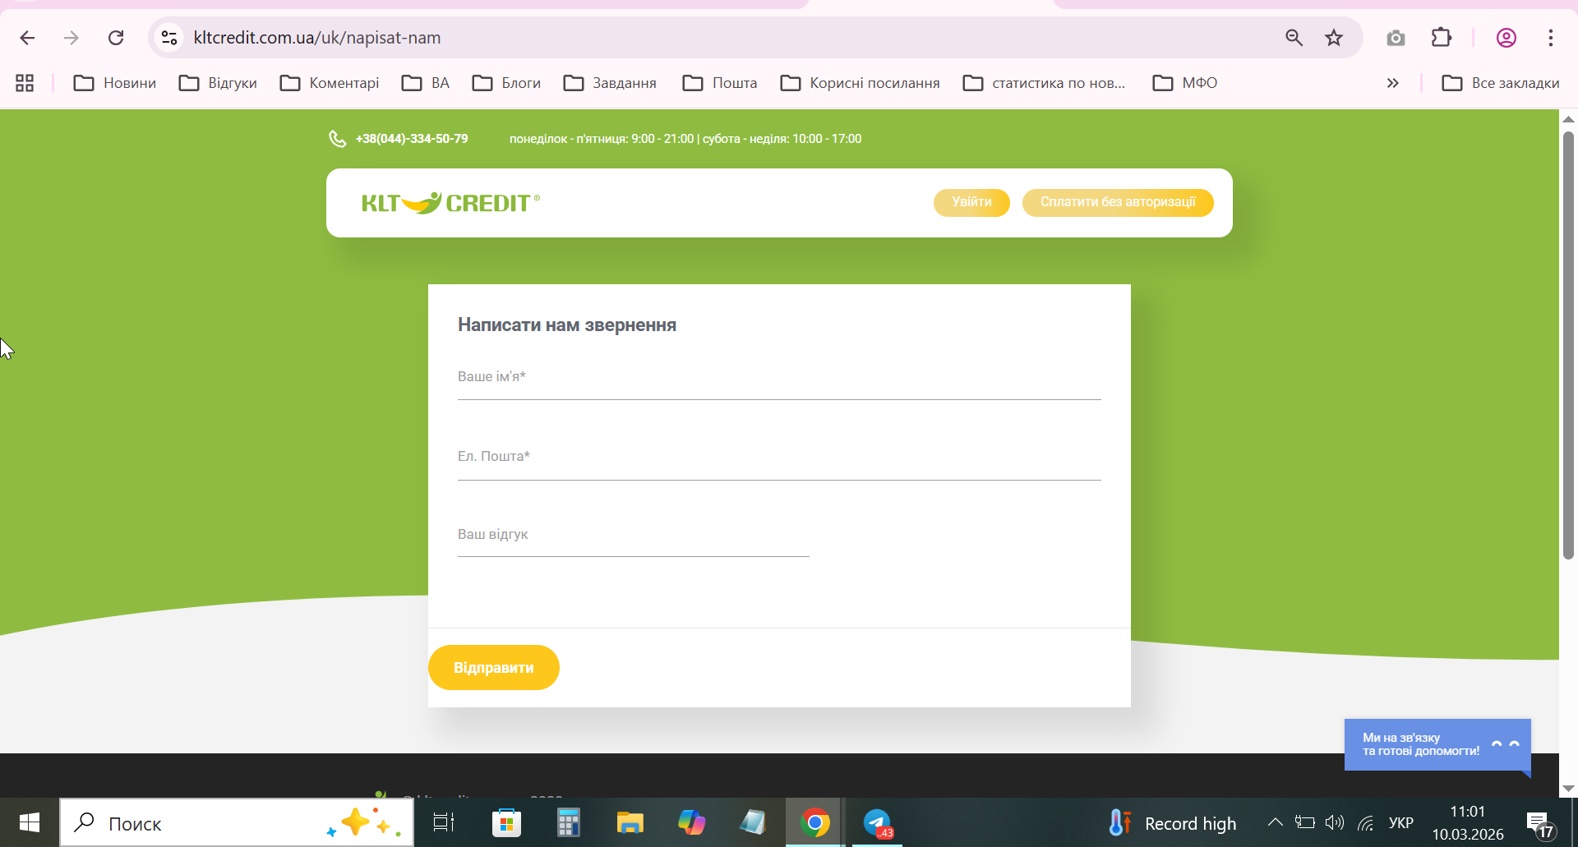The image size is (1578, 847).
Task: Click the Увійти login button
Action: click(x=971, y=202)
